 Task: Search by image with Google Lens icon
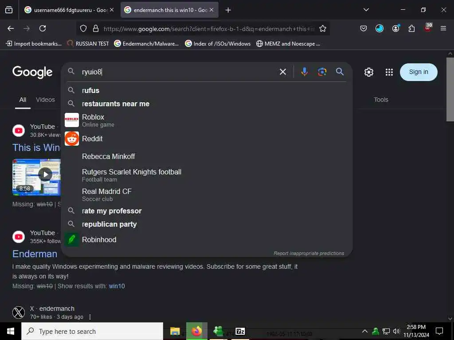click(x=322, y=72)
